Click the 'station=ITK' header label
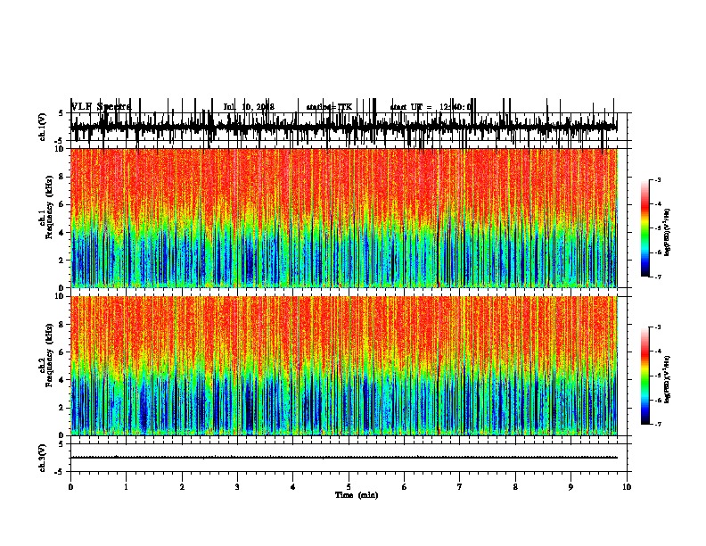706x546 pixels. click(x=329, y=107)
